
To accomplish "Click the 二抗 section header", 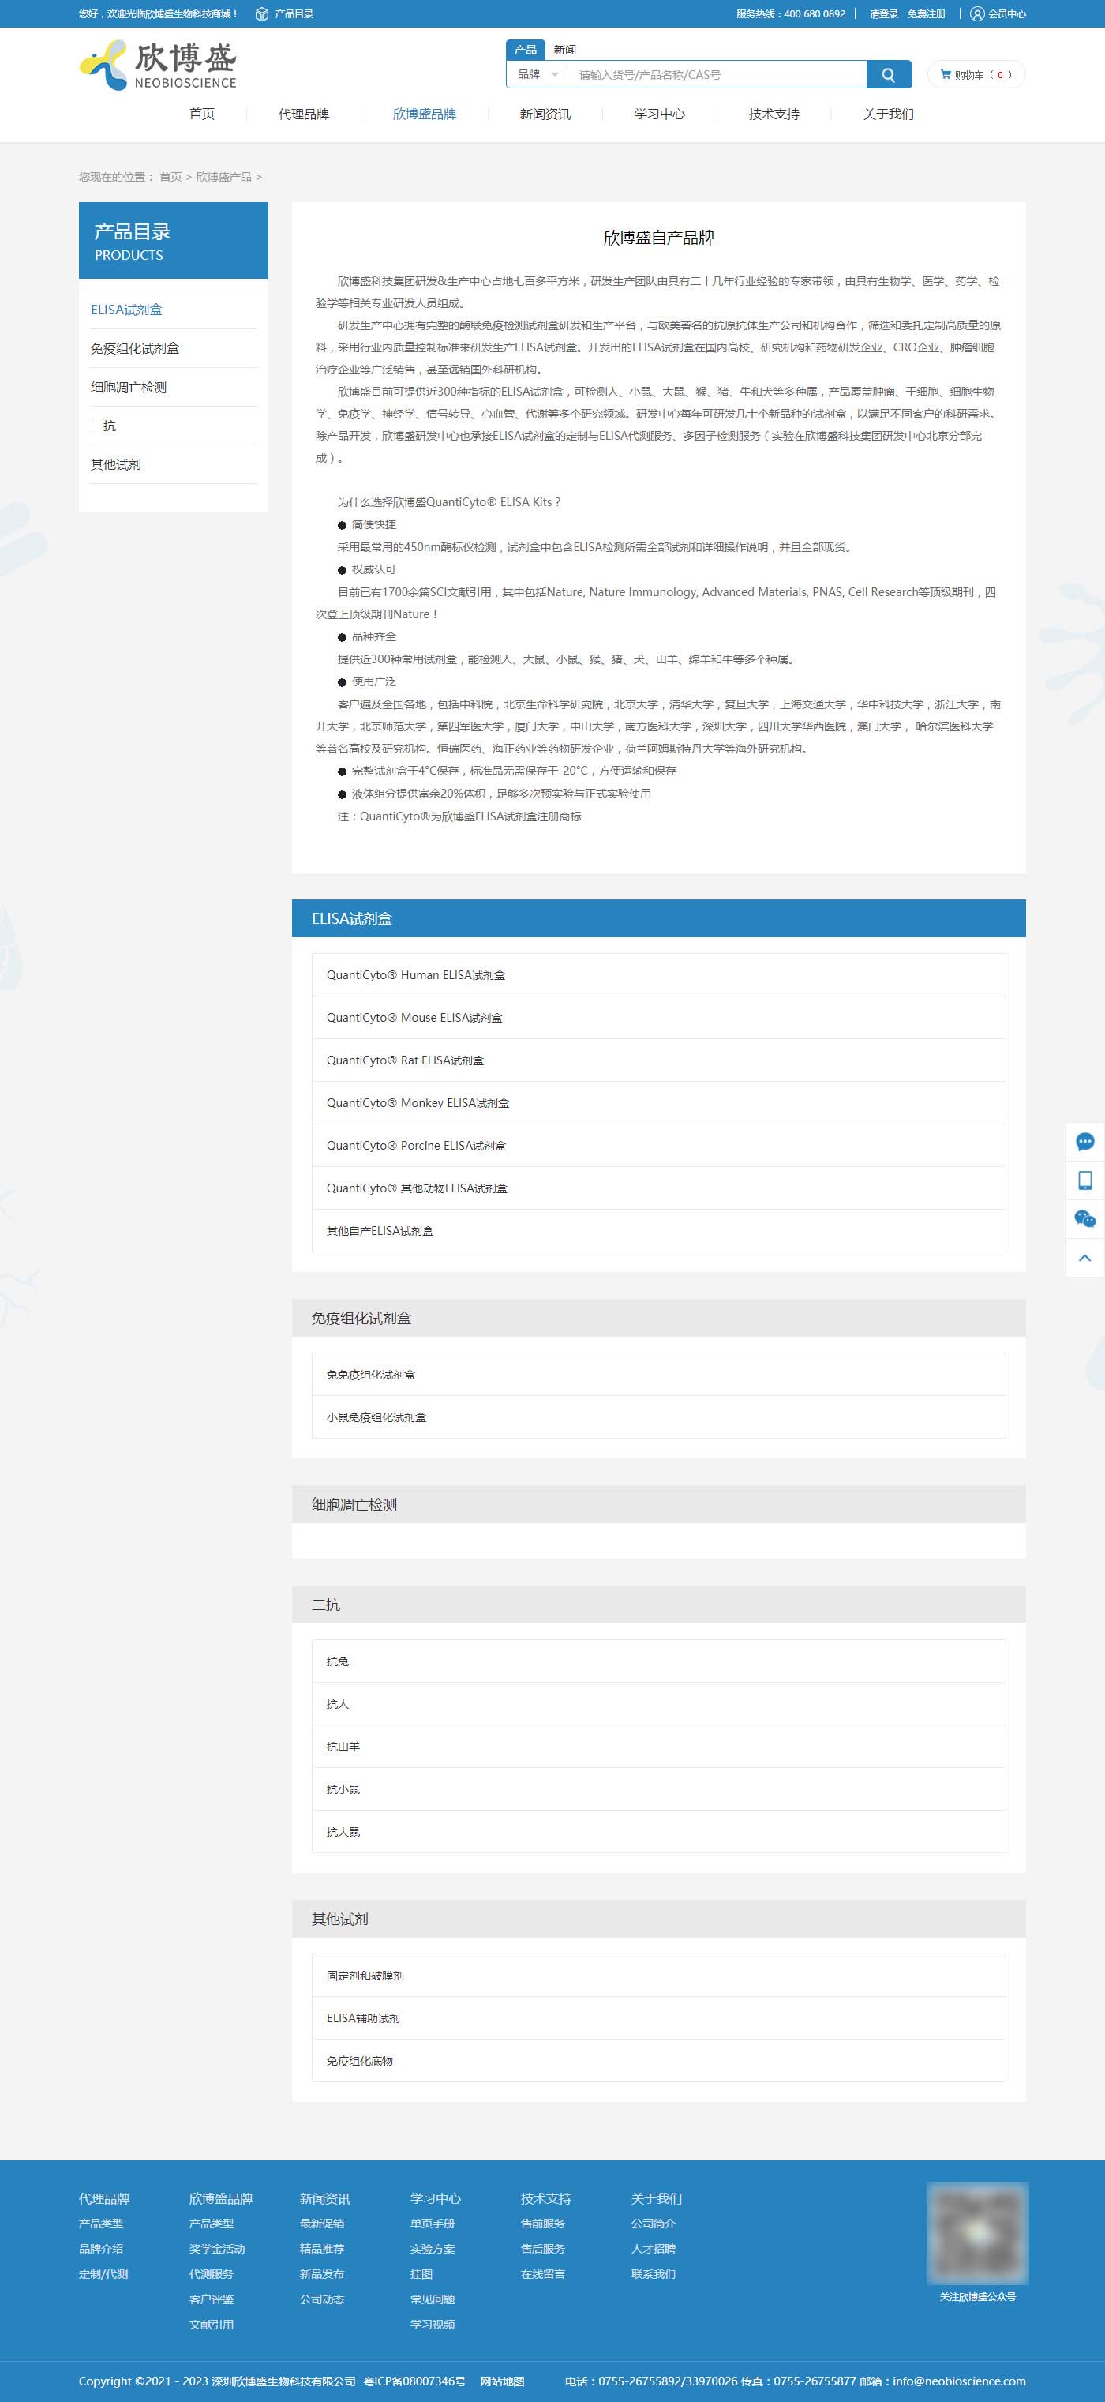I will pos(659,1604).
